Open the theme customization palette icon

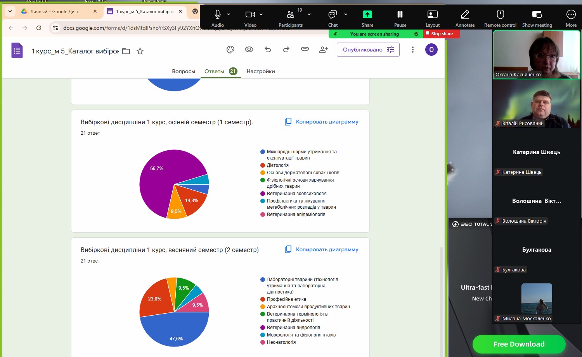tap(230, 50)
